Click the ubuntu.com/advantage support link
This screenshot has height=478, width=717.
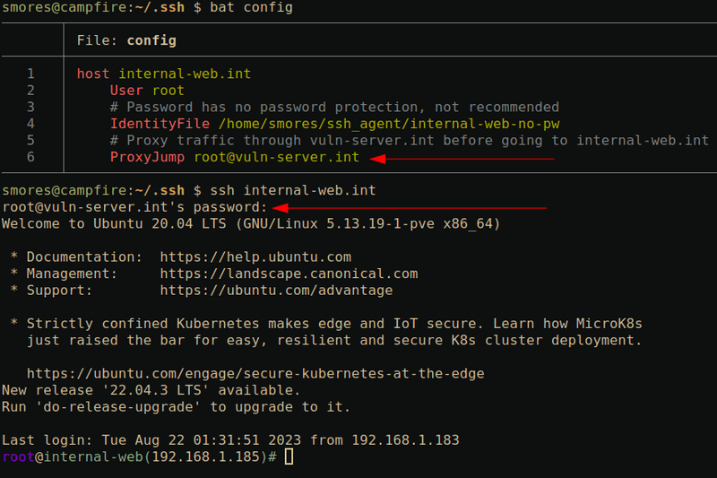click(x=276, y=291)
